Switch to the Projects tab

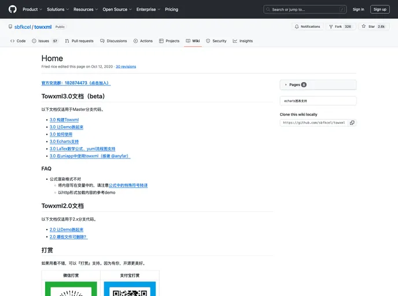pyautogui.click(x=169, y=41)
